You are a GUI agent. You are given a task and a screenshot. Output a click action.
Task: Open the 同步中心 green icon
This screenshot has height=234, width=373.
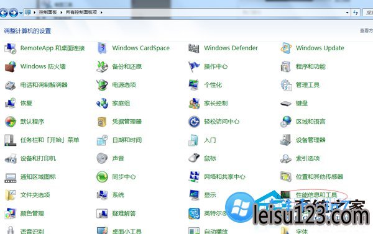(103, 177)
